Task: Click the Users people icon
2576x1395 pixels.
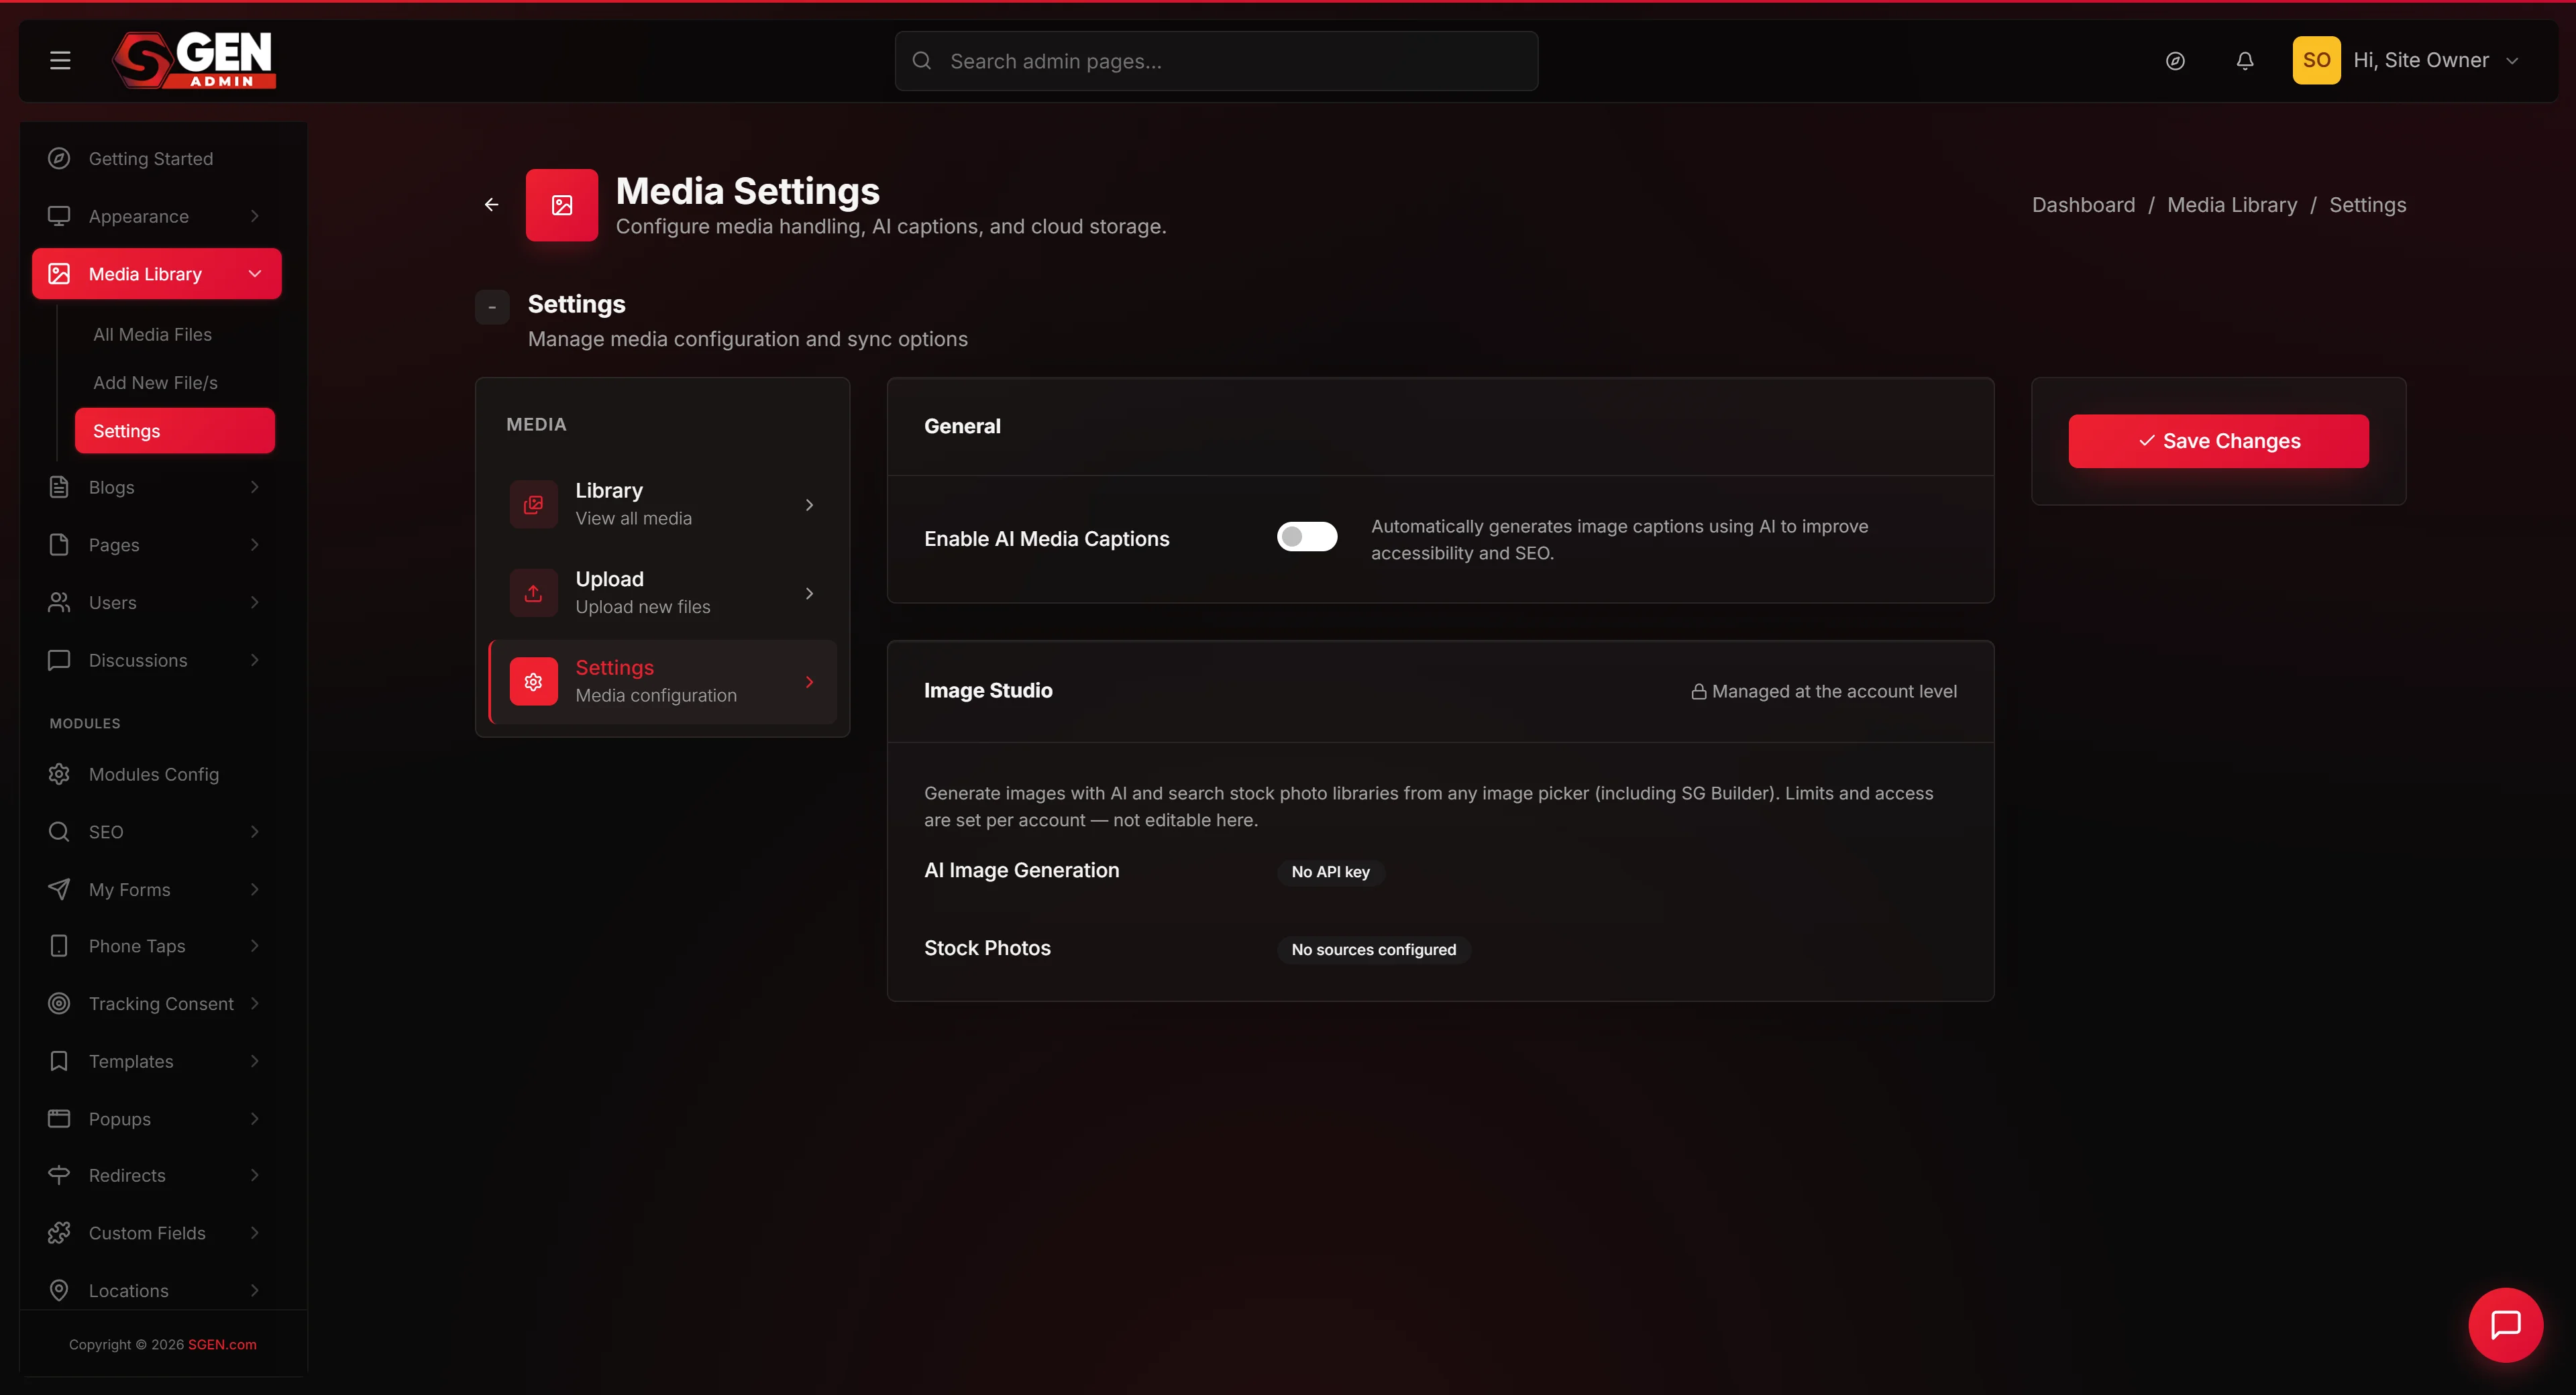Action: [x=59, y=602]
